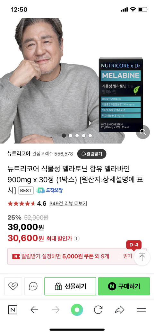The width and height of the screenshot is (154, 334).
Task: Toggle the 알림받기 notification button
Action: pyautogui.click(x=92, y=154)
